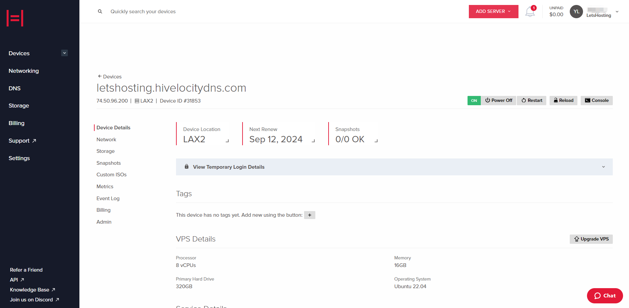Click Join us on Discord link
The width and height of the screenshot is (629, 308).
coord(34,300)
